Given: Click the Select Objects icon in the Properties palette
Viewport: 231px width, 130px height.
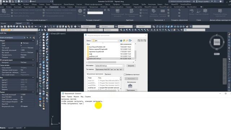Looking at the screenshot, I should coord(30,38).
